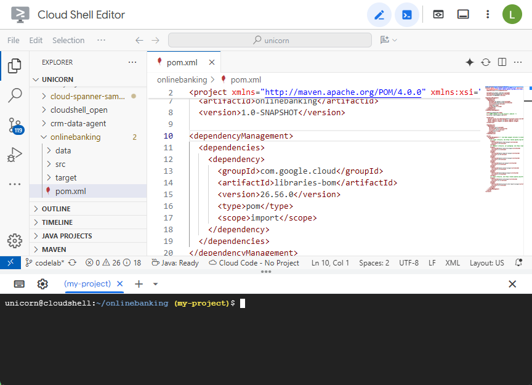This screenshot has width=532, height=385.
Task: Expand the data folder
Action: pyautogui.click(x=63, y=150)
